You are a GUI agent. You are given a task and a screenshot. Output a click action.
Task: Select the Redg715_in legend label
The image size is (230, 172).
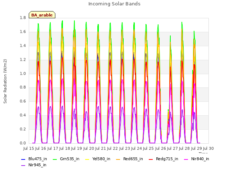tap(167, 159)
